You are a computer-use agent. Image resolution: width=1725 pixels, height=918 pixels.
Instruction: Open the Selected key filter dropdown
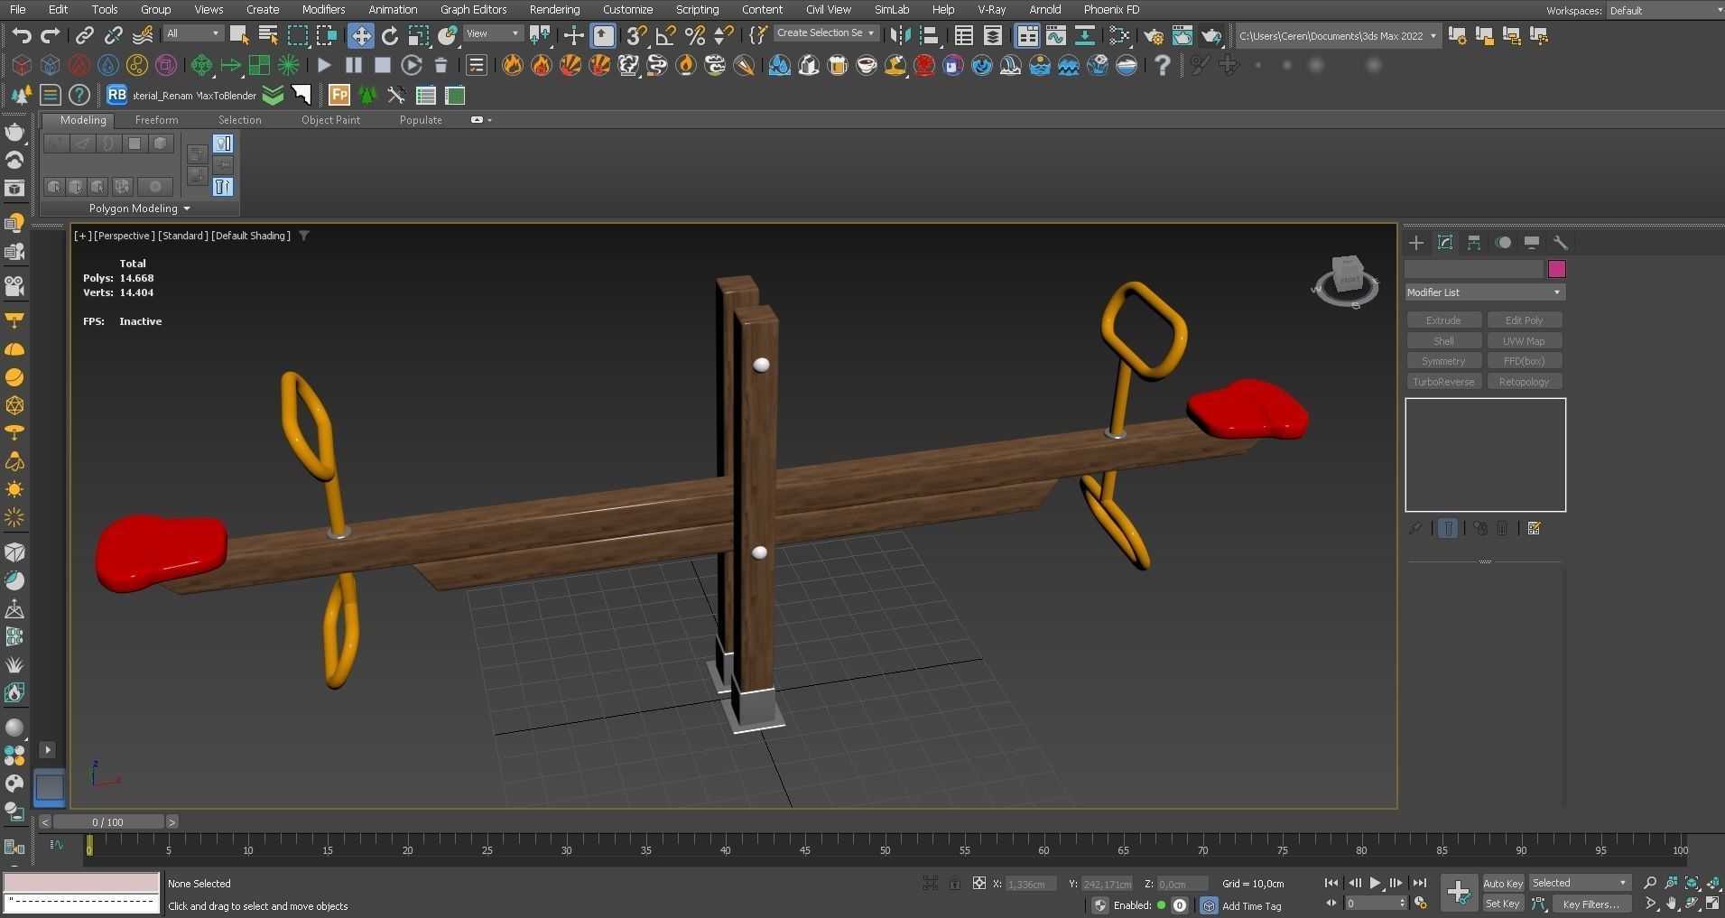click(1580, 883)
